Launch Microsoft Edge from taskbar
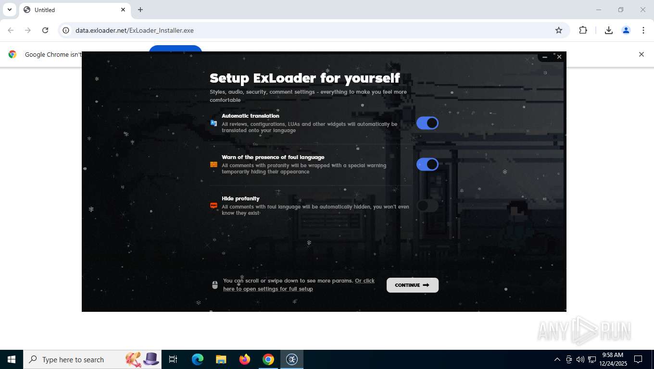Viewport: 654px width, 369px height. (198, 359)
